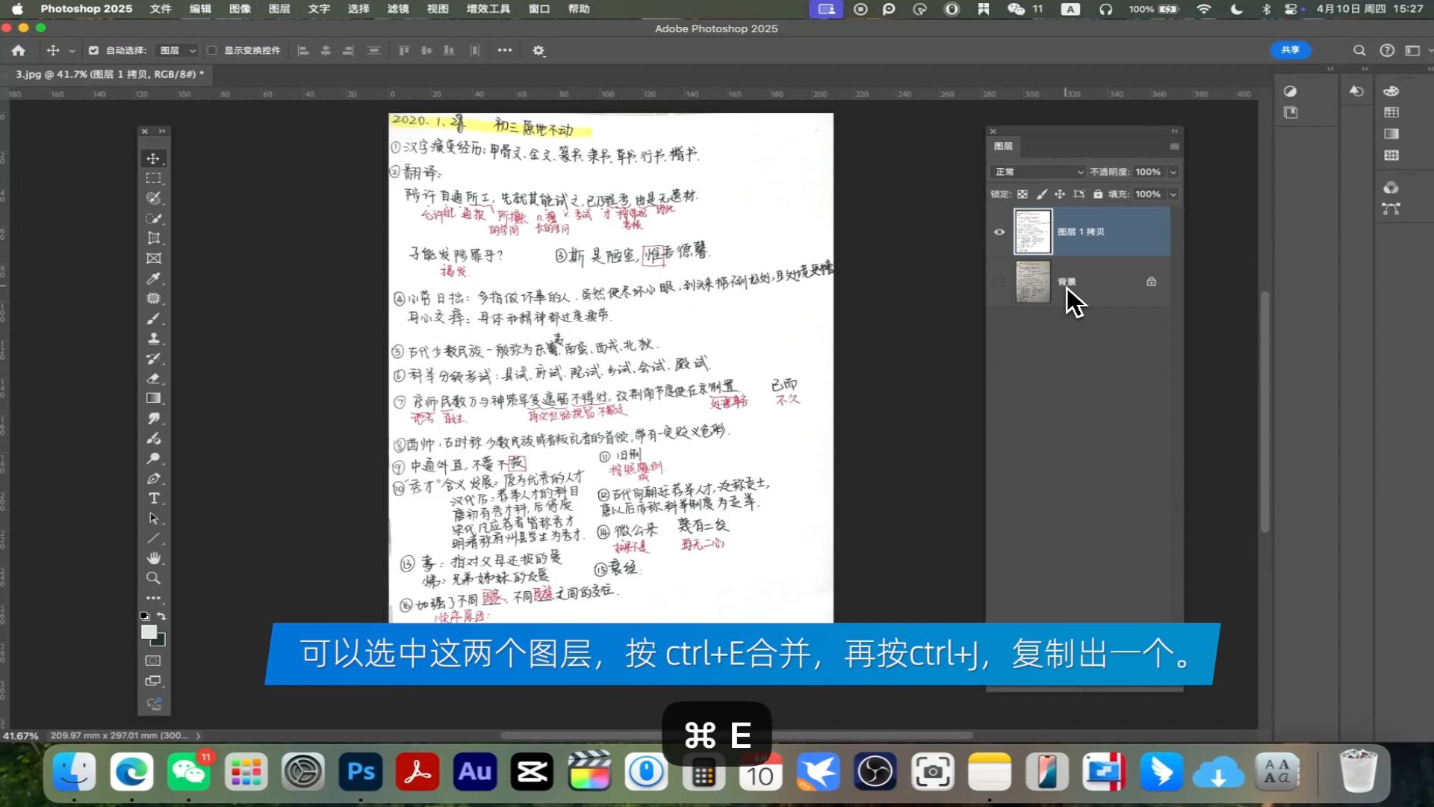Select the Rectangular Marquee tool

153,179
